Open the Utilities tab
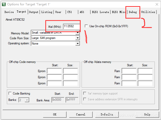This screenshot has height=120, width=161. point(148,12)
